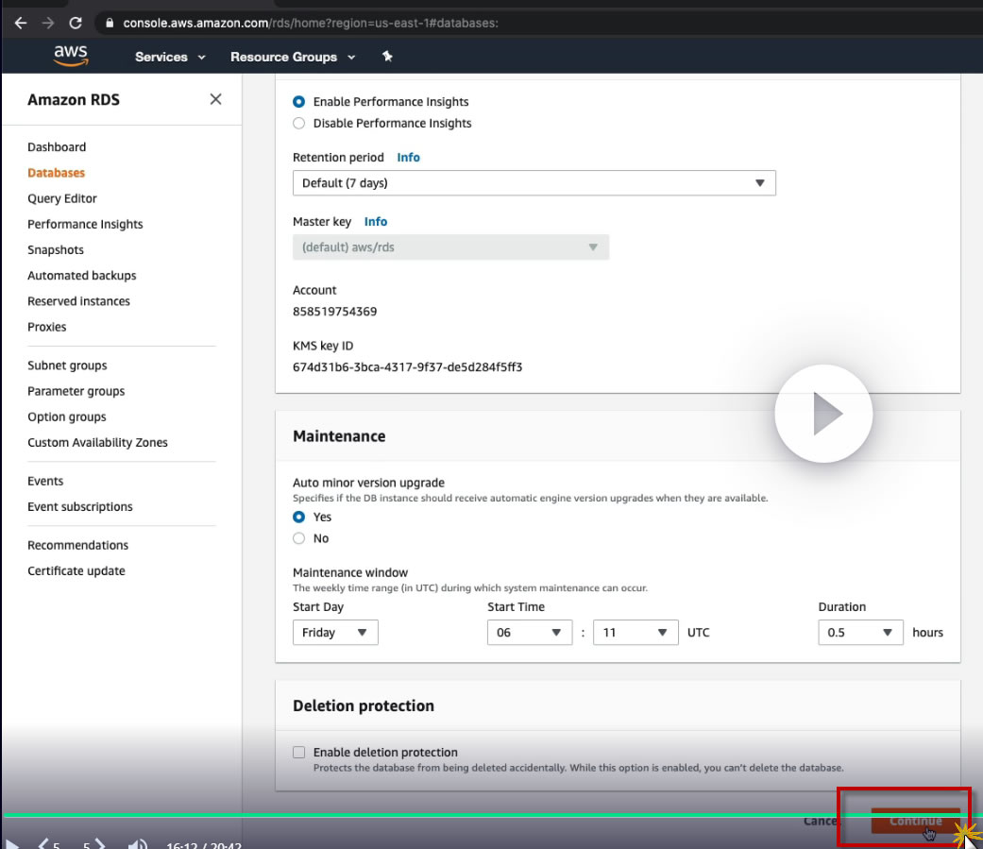Viewport: 983px width, 849px height.
Task: Click the lock icon in address bar
Action: pyautogui.click(x=110, y=24)
